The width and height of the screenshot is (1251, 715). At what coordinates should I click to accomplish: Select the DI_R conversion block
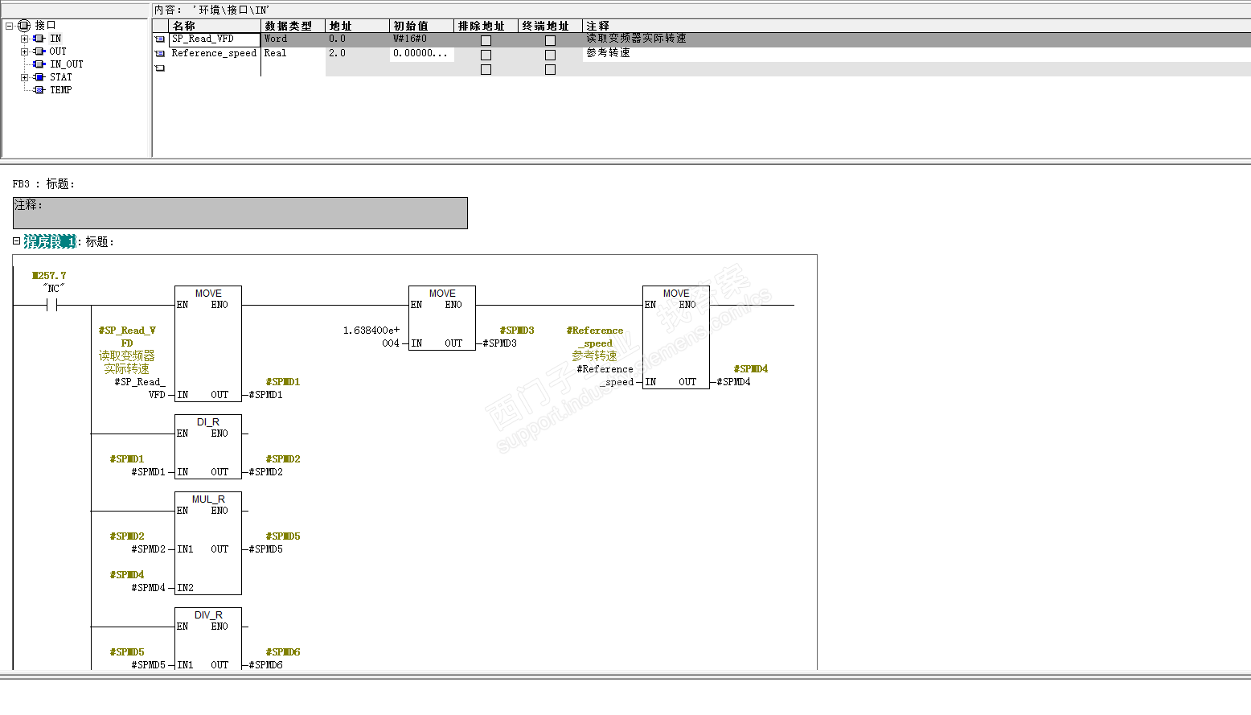tap(208, 446)
